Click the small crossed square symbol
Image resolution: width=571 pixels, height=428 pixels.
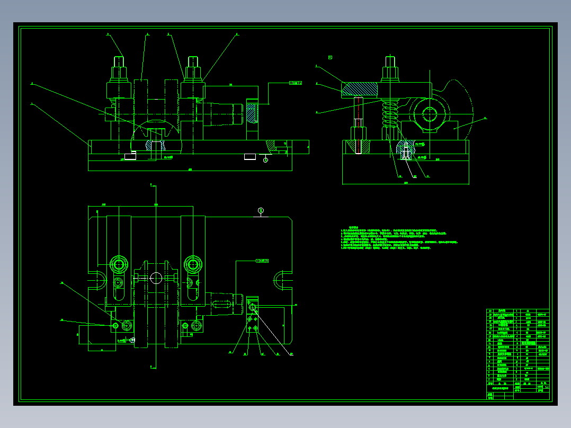330,57
